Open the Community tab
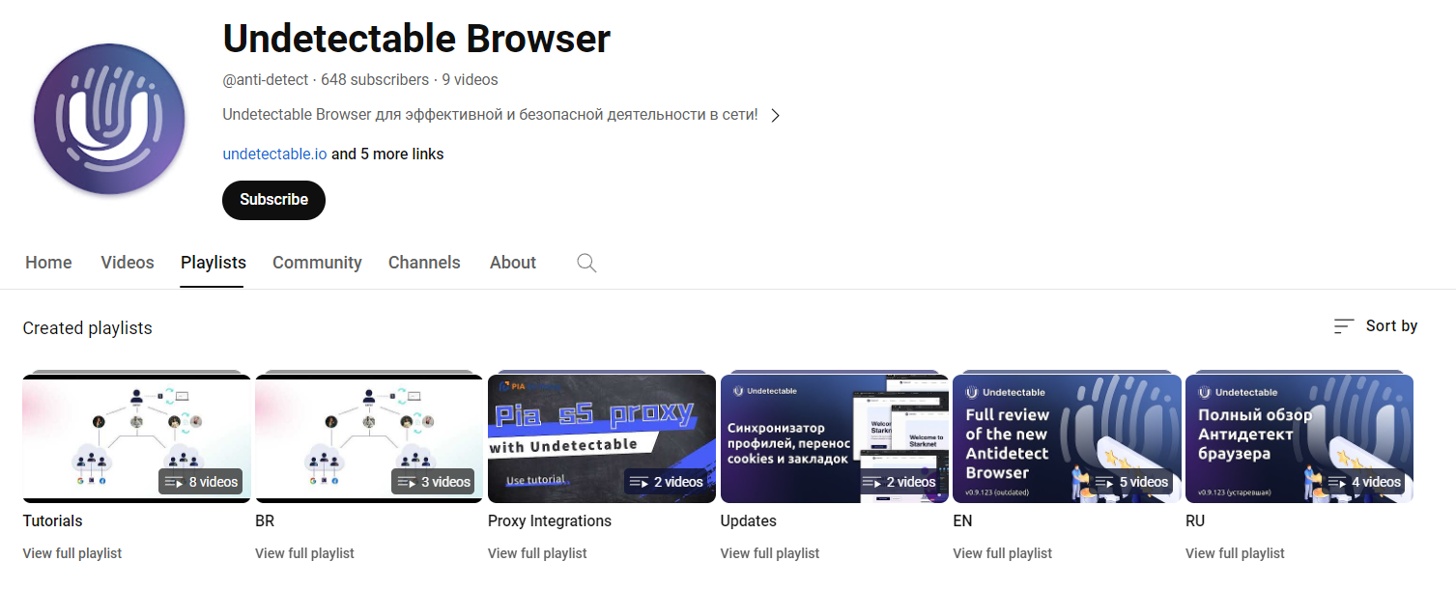Viewport: 1456px width, 590px height. (x=317, y=262)
